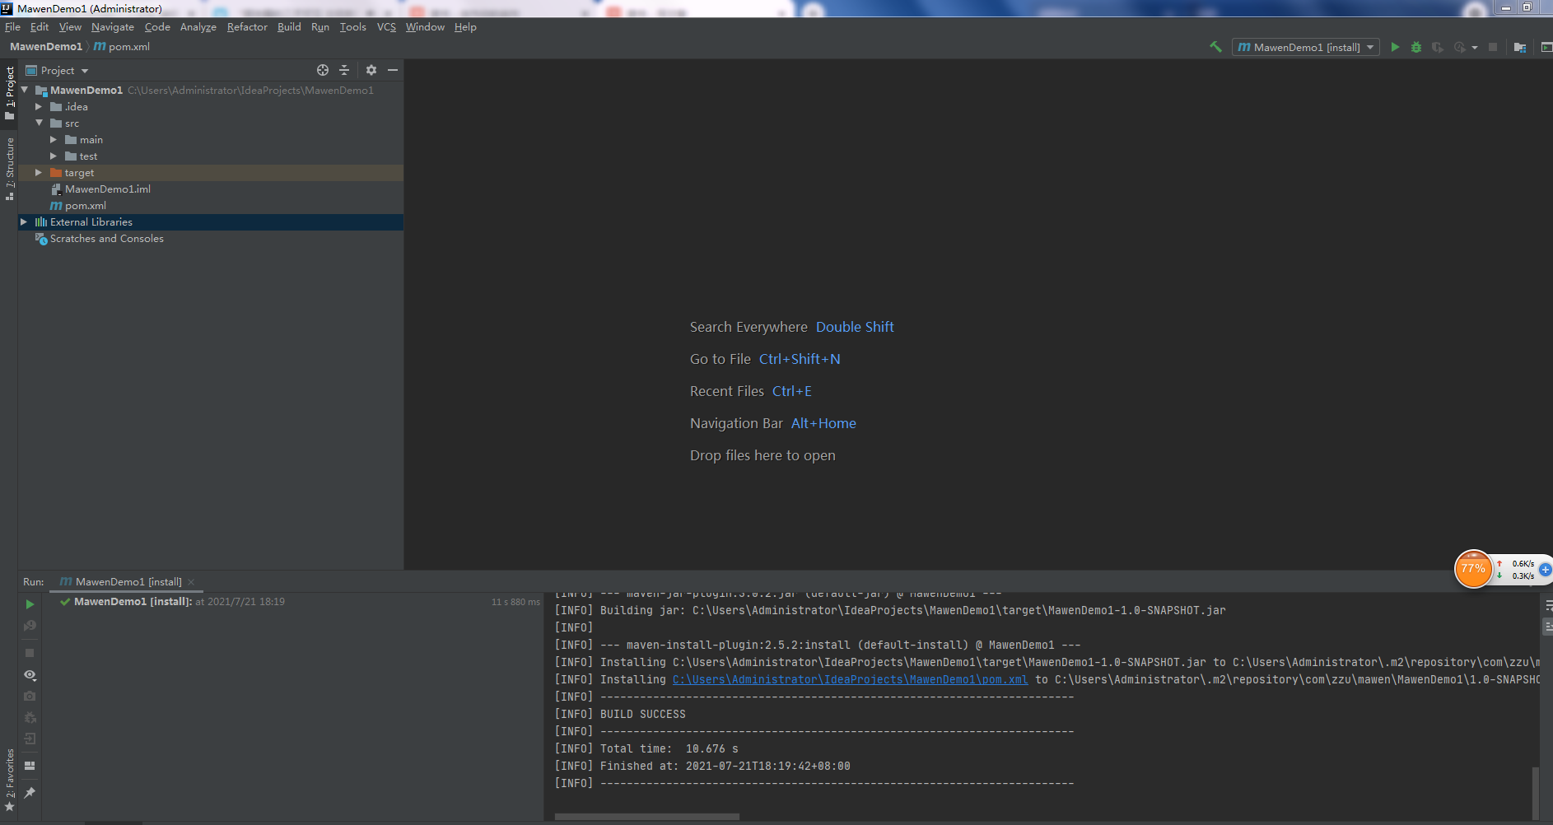Toggle the Structure side panel

[x=10, y=170]
